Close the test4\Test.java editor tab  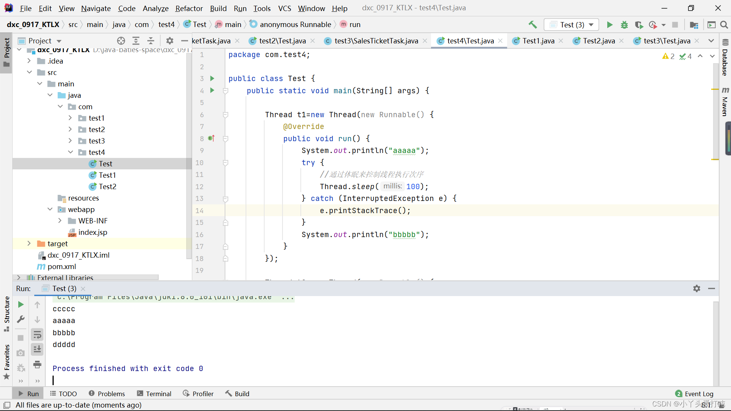[x=500, y=41]
